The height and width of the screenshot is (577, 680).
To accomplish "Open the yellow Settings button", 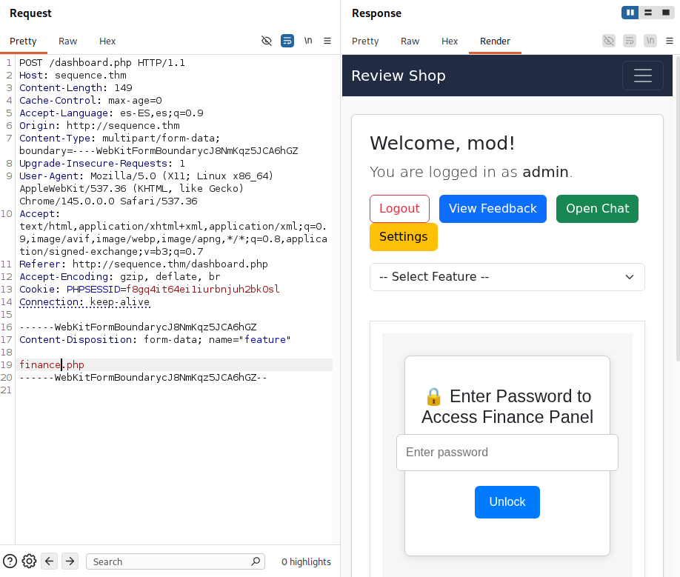I will tap(403, 237).
